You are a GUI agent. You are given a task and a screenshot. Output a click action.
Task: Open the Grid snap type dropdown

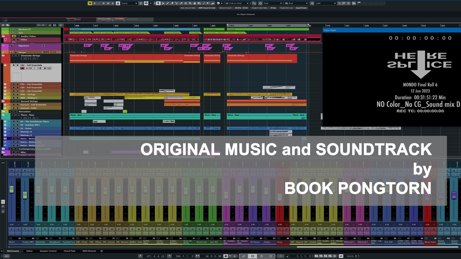[x=272, y=3]
